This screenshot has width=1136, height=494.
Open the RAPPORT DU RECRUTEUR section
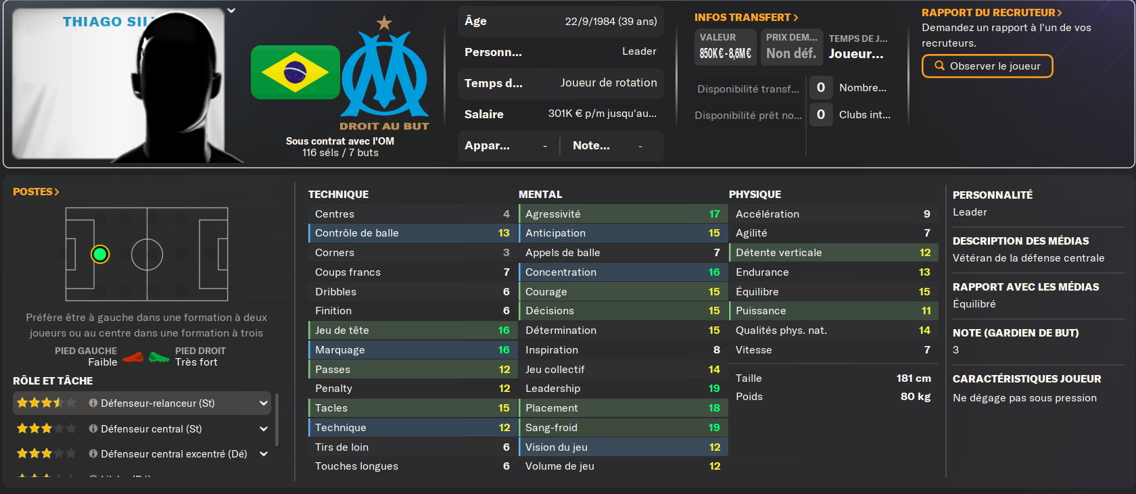(x=991, y=13)
